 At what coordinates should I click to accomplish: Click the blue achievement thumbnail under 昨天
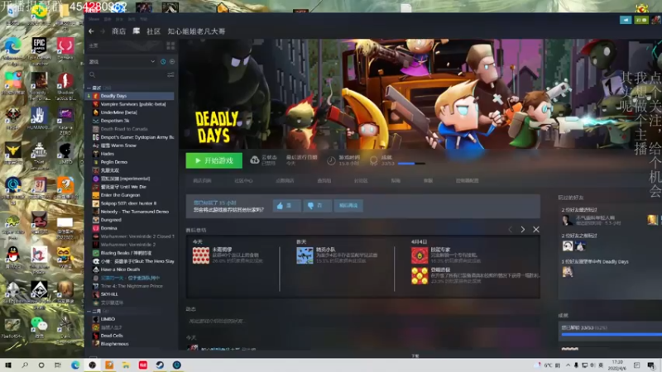(x=305, y=255)
